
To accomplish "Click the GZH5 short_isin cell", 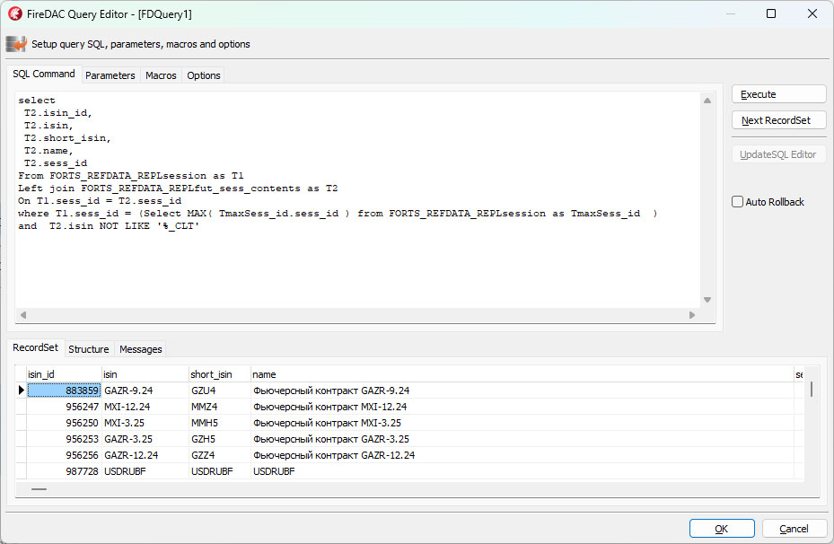I will [x=220, y=439].
